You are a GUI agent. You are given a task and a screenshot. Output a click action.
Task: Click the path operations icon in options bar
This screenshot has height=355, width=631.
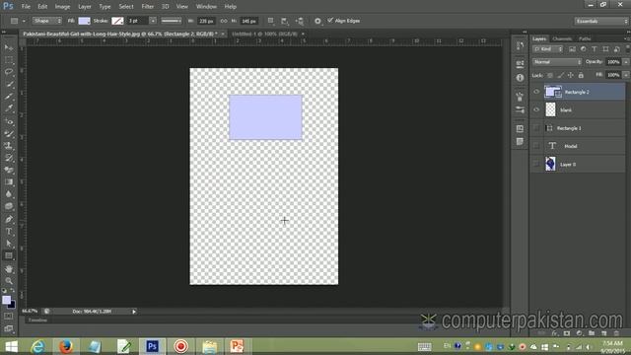click(x=271, y=21)
